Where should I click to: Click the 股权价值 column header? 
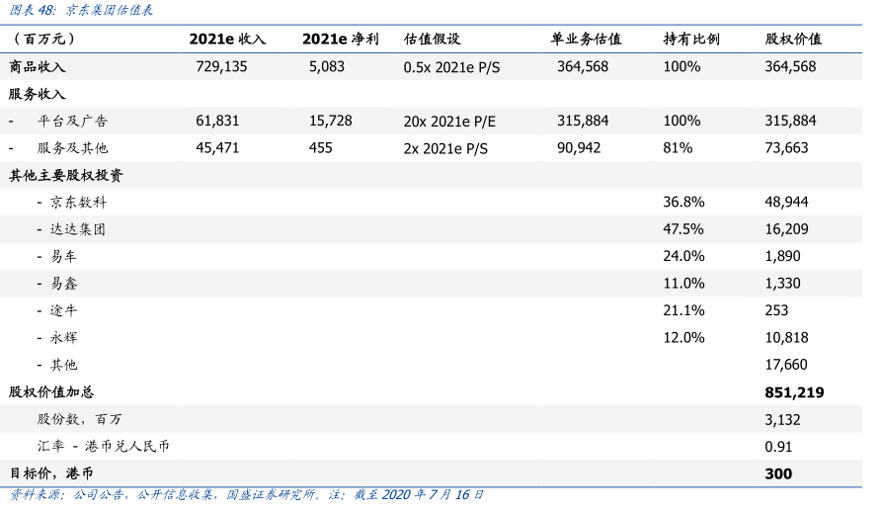793,39
